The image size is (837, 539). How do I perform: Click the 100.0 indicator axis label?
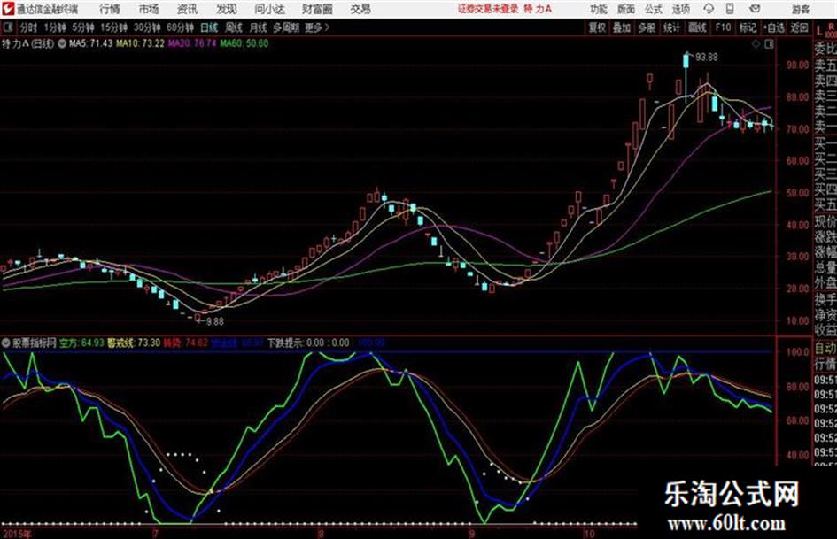pos(799,352)
